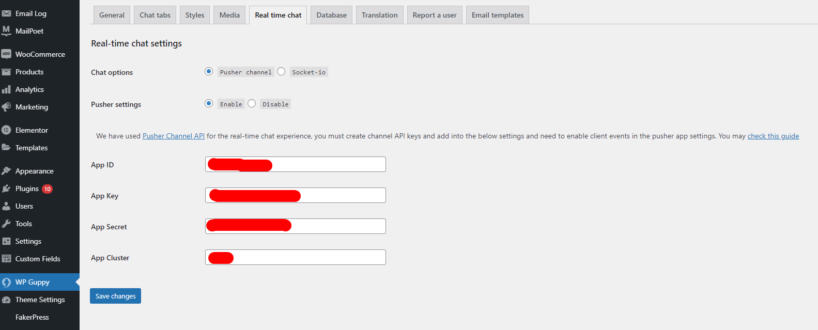Follow the check this guide link
Viewport: 818px width, 330px height.
[773, 136]
